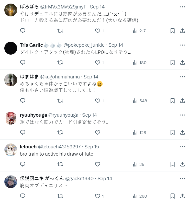View 548 views stats on はまはま's tweet

140,101
